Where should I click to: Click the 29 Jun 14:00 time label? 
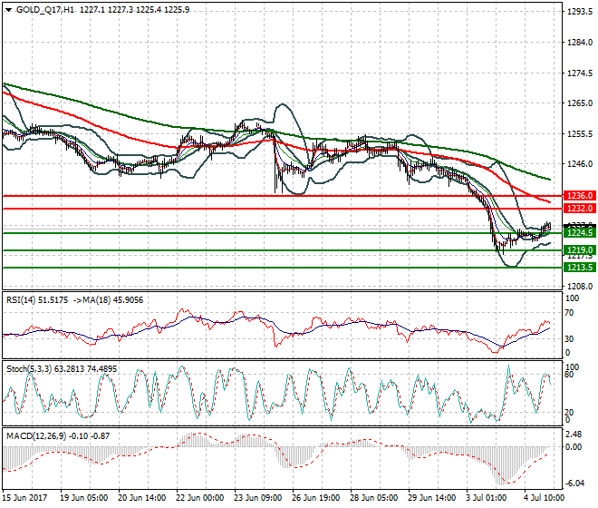coord(431,498)
